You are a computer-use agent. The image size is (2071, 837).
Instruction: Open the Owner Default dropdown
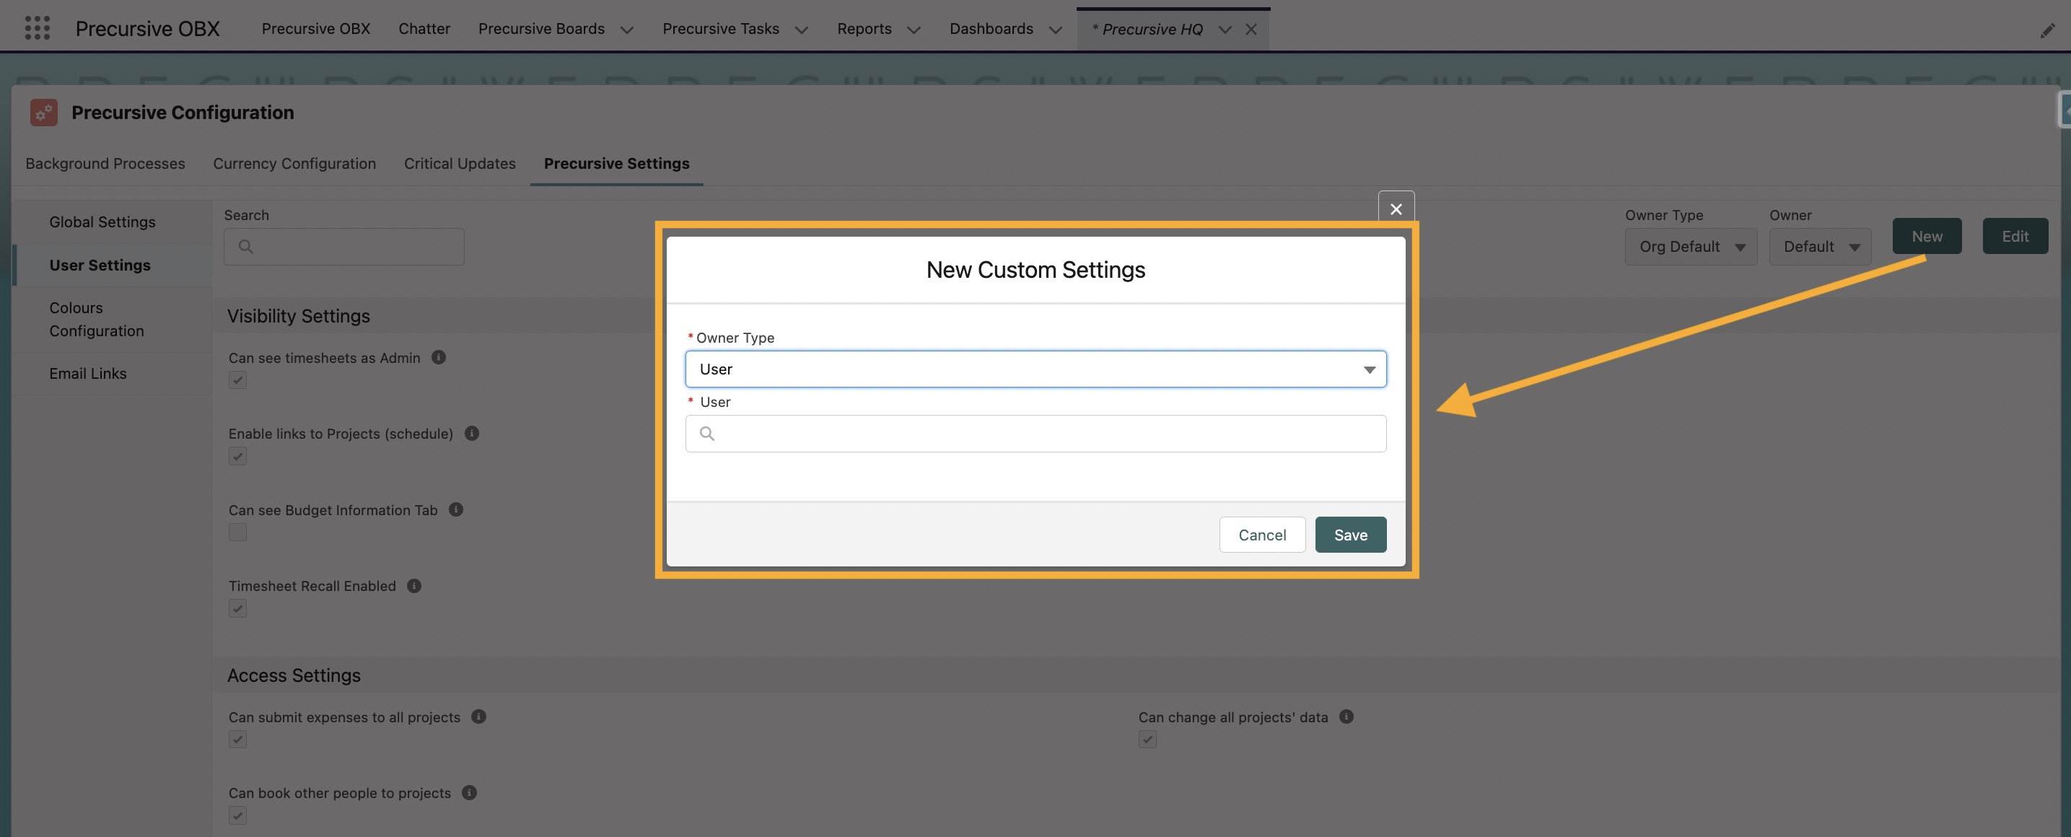1820,247
